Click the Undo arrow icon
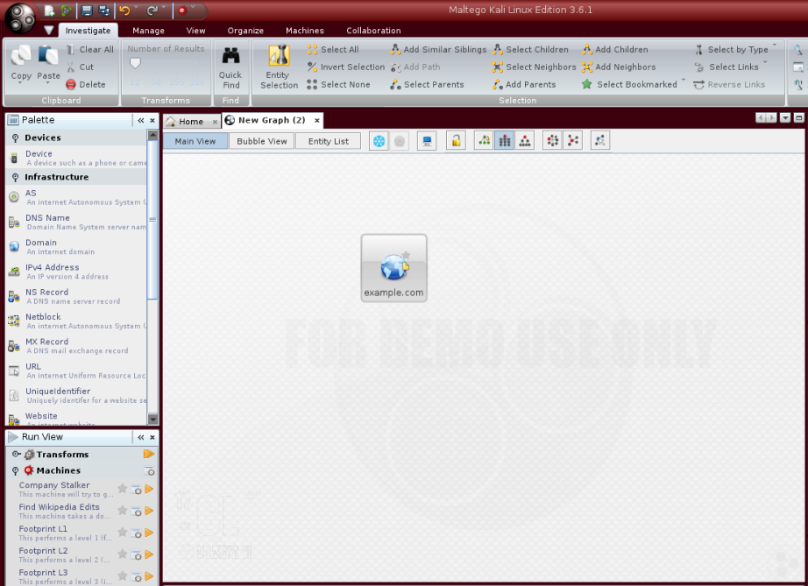 pyautogui.click(x=124, y=11)
